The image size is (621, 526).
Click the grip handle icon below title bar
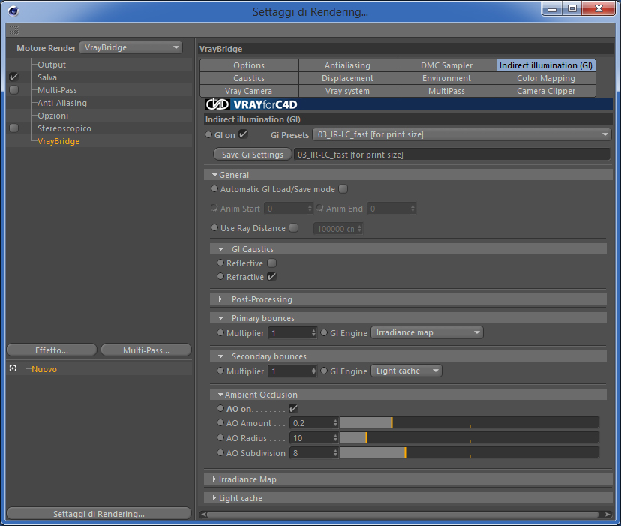pyautogui.click(x=14, y=30)
